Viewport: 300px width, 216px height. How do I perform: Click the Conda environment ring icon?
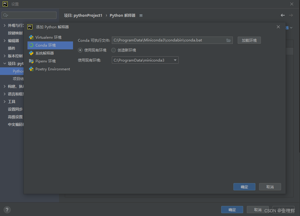click(x=31, y=45)
